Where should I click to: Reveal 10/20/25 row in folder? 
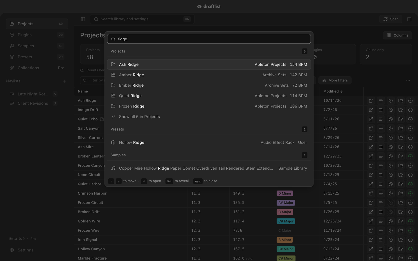point(401,166)
